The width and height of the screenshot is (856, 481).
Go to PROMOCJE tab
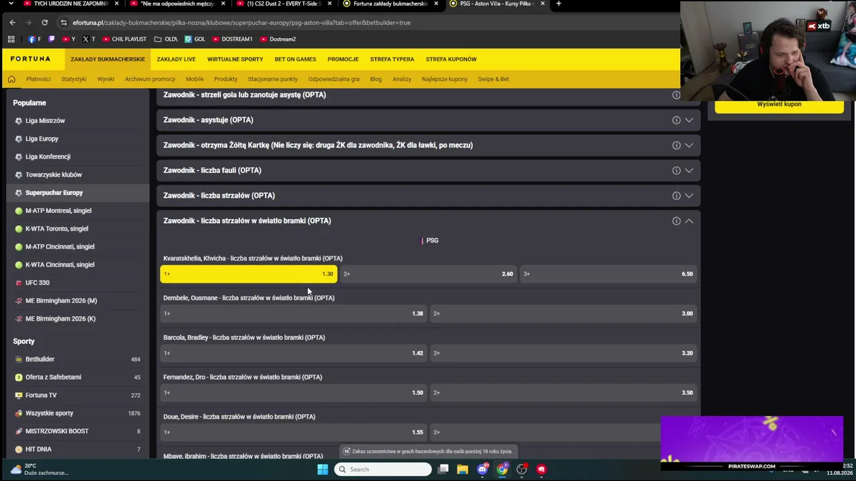pyautogui.click(x=343, y=59)
